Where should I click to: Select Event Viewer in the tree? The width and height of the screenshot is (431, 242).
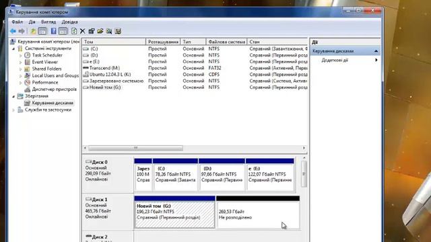click(45, 62)
